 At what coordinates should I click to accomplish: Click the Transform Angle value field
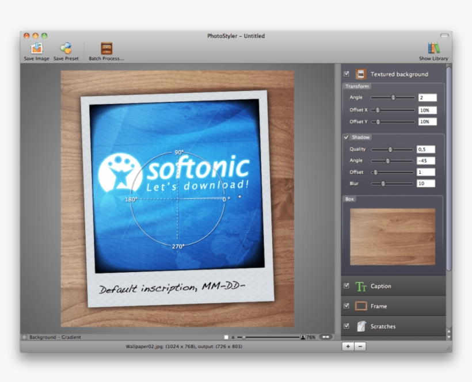428,97
